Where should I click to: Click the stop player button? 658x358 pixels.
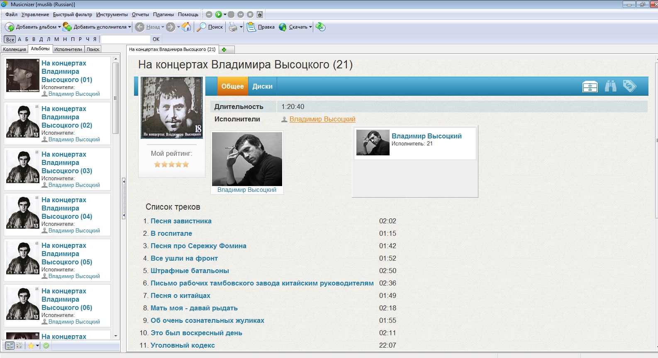click(250, 15)
